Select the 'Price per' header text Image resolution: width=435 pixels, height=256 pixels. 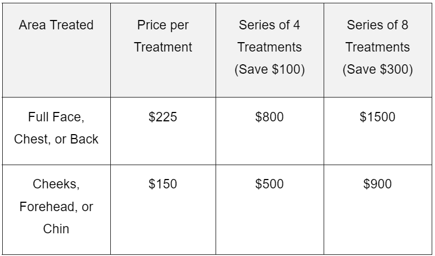pos(163,25)
